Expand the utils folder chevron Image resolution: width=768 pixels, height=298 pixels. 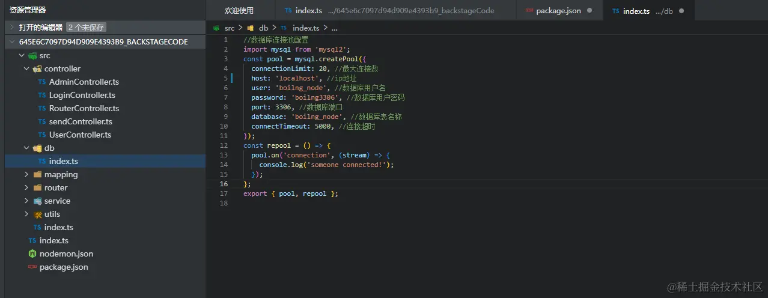tap(26, 214)
